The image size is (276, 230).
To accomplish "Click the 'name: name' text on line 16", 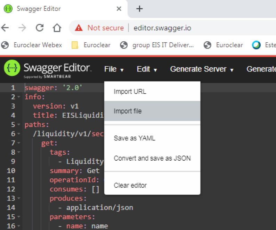I will tap(87, 226).
